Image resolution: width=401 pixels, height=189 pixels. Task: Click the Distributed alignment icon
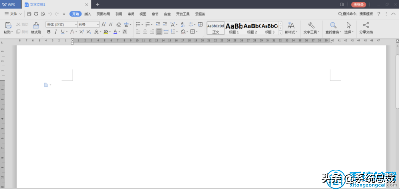[166, 32]
